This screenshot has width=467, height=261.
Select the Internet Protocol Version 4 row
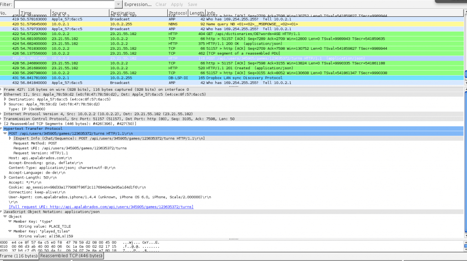pos(91,114)
